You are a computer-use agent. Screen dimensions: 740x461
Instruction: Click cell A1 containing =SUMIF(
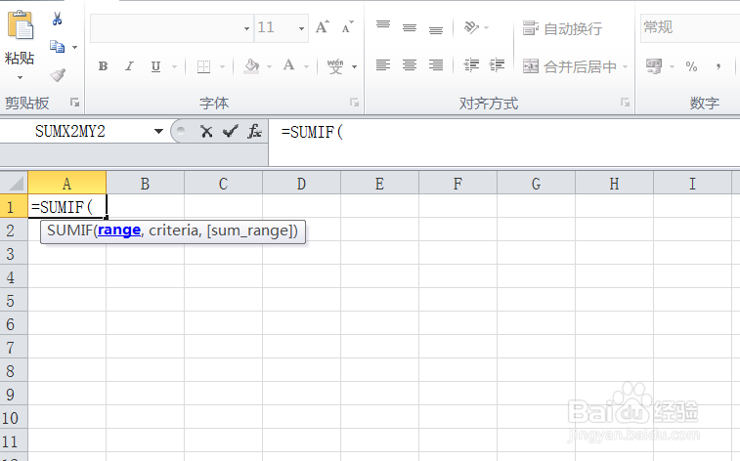click(67, 206)
